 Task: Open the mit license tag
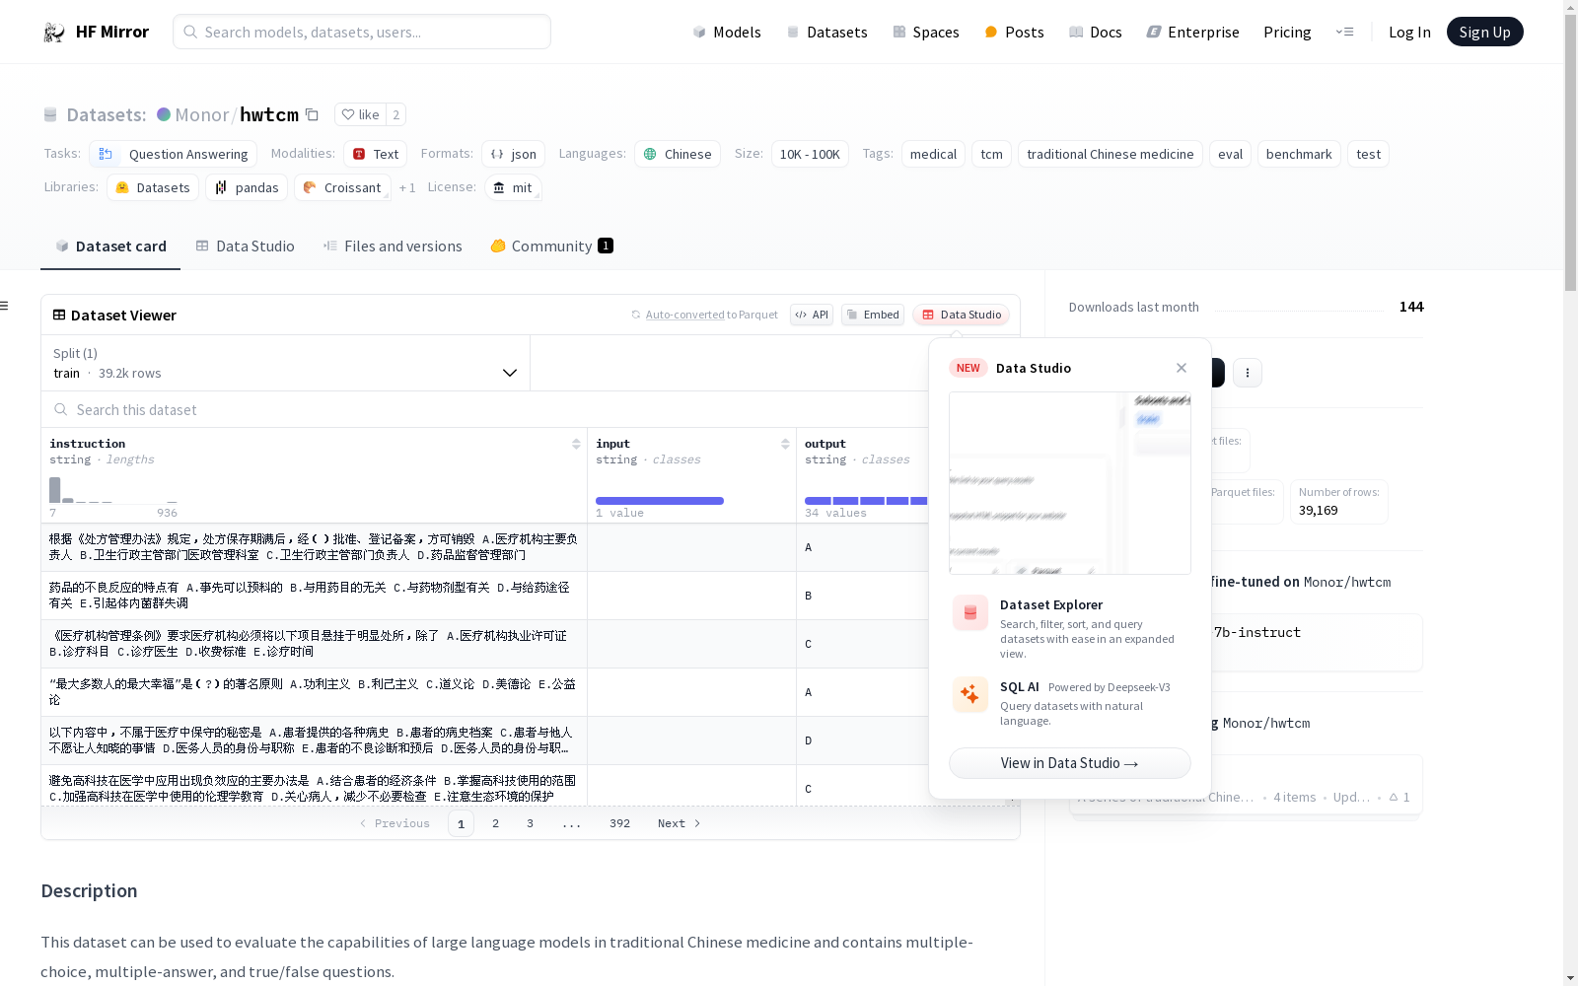(x=513, y=187)
